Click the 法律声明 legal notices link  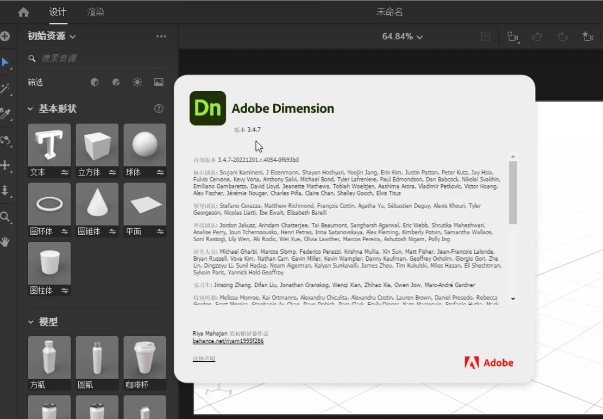tap(204, 358)
